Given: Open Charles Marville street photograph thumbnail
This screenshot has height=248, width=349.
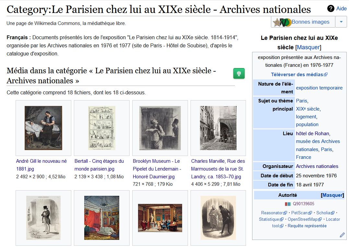Looking at the screenshot, I should [x=218, y=128].
